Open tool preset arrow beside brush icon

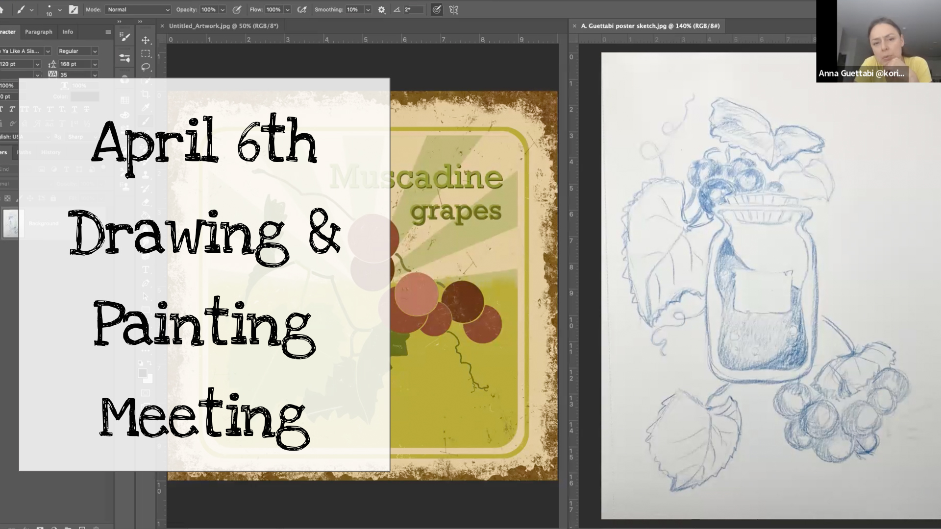tap(32, 9)
